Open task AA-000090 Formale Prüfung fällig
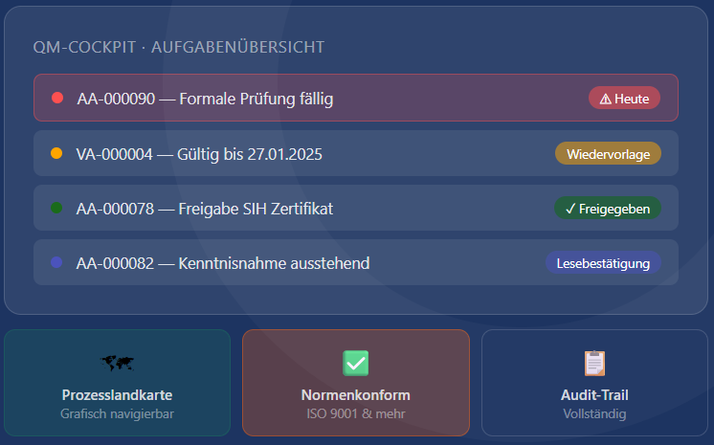The image size is (714, 445). pyautogui.click(x=356, y=98)
